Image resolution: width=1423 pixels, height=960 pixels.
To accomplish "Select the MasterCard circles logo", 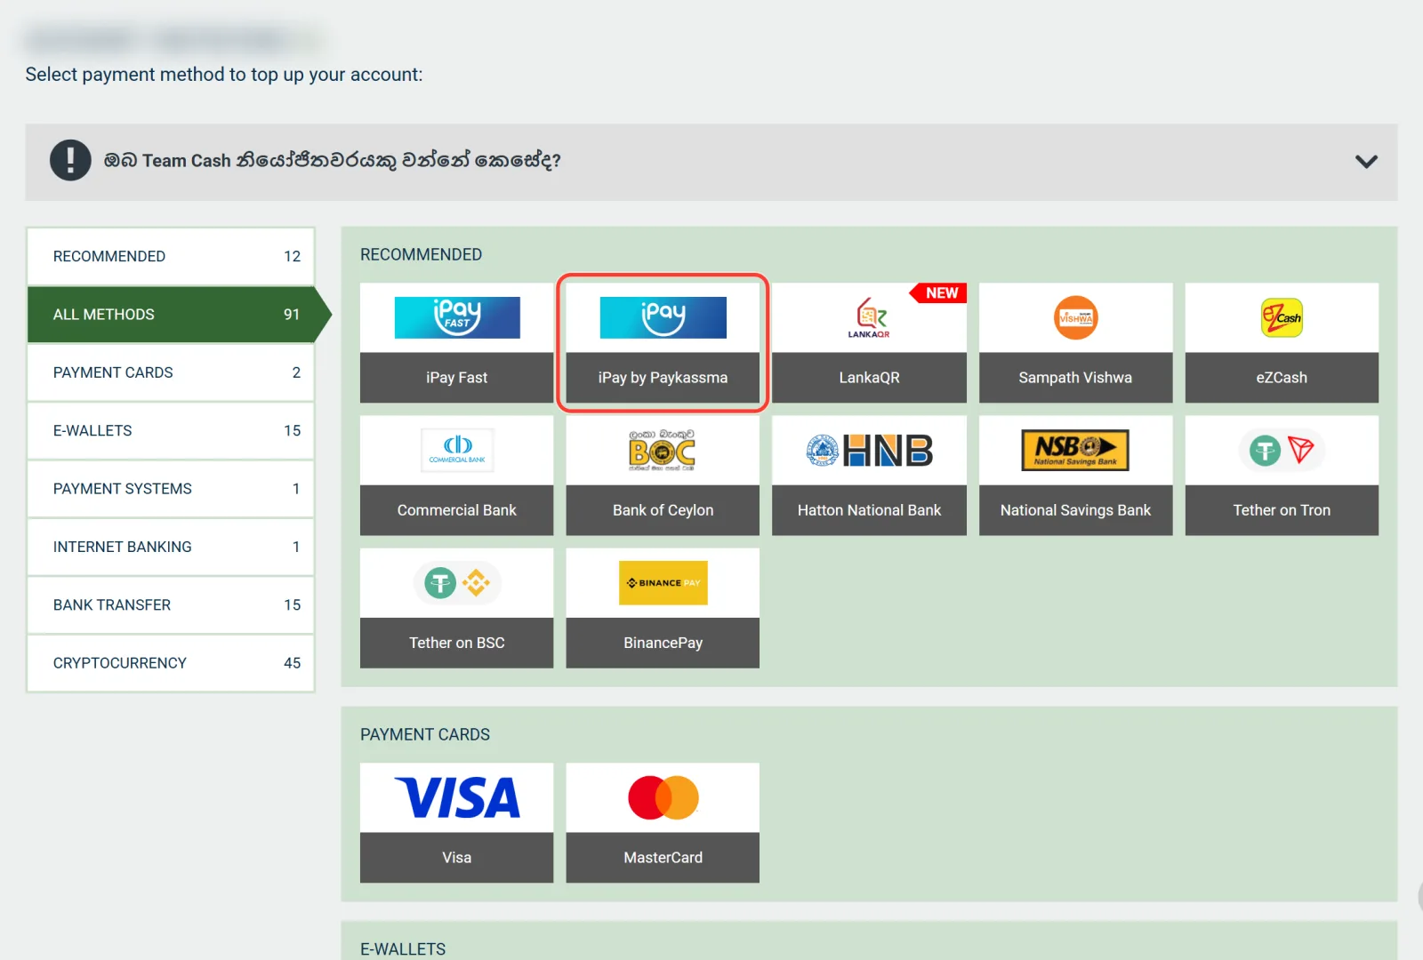I will tap(663, 797).
